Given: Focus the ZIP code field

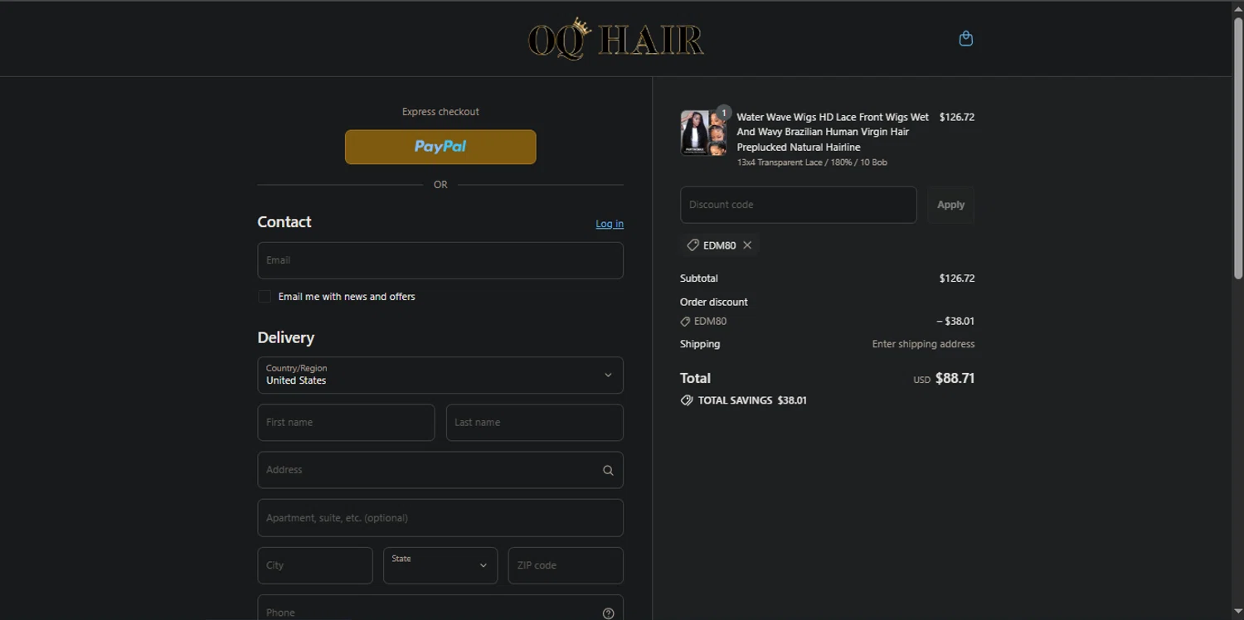Looking at the screenshot, I should pos(566,565).
